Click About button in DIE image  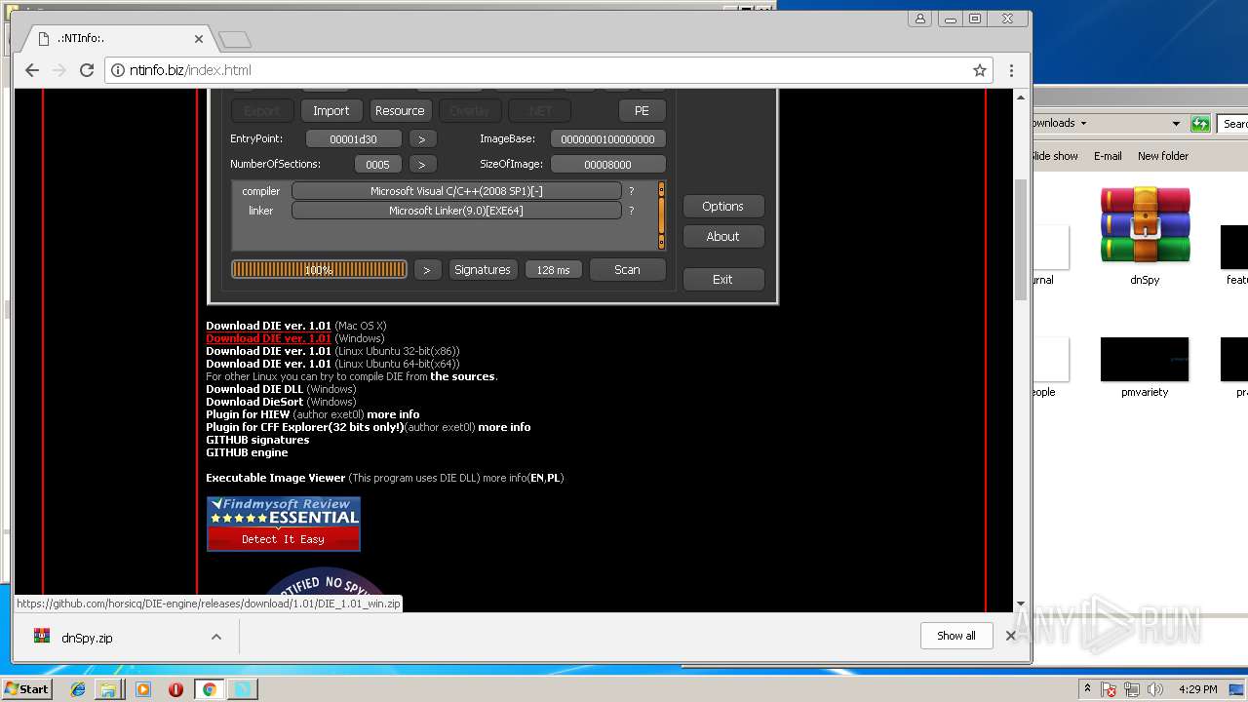pyautogui.click(x=722, y=237)
